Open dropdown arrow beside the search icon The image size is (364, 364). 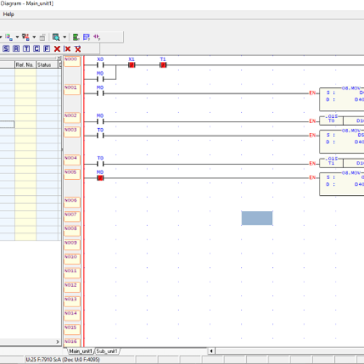click(65, 37)
